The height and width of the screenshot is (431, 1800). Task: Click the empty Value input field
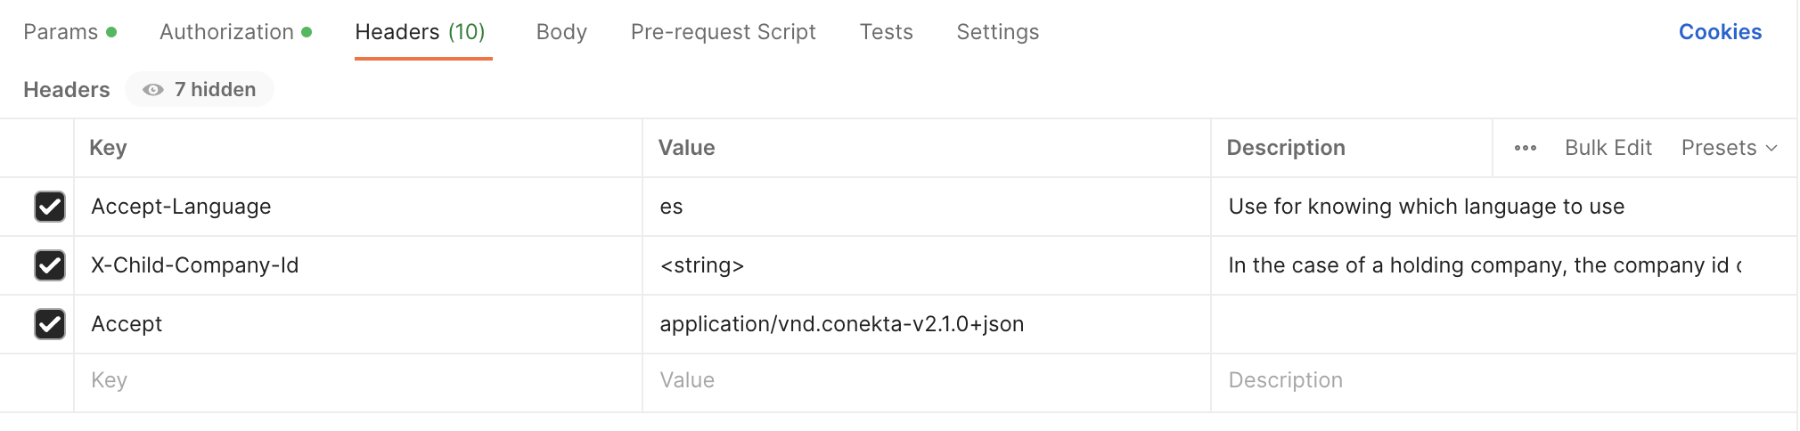(925, 380)
